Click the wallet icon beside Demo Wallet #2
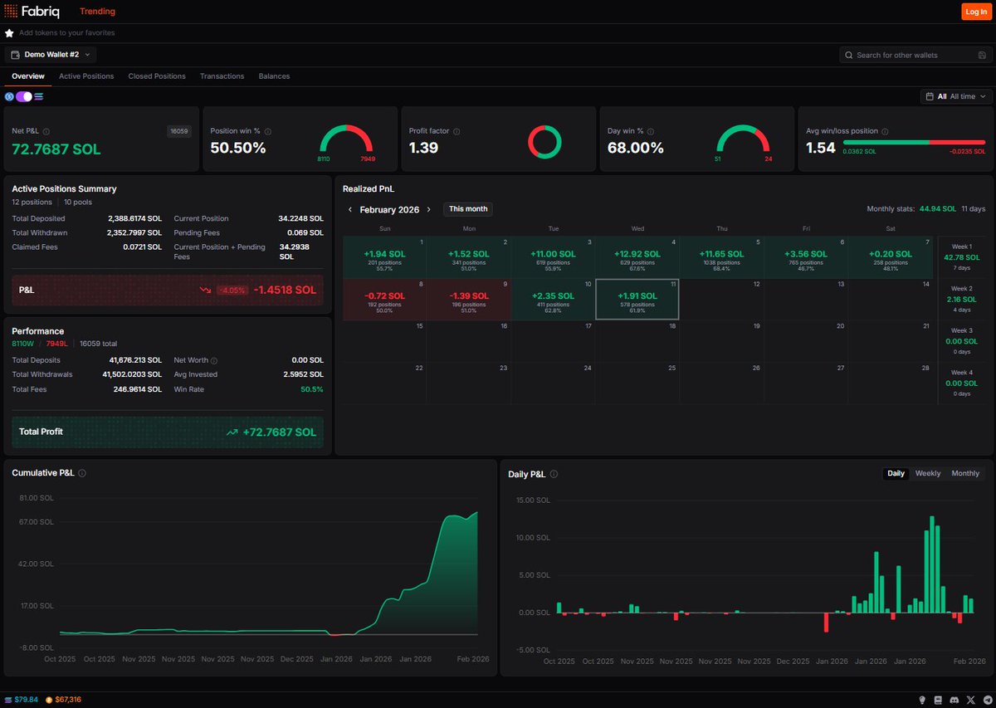This screenshot has width=996, height=708. (16, 55)
